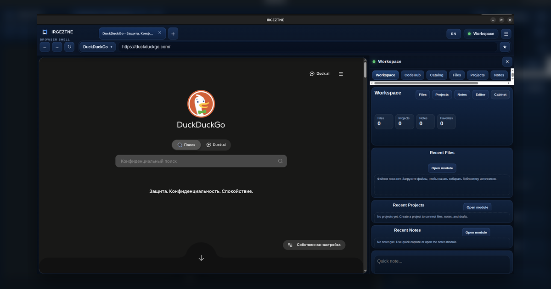The image size is (551, 289).
Task: Click the Quick note text area
Action: [x=442, y=264]
